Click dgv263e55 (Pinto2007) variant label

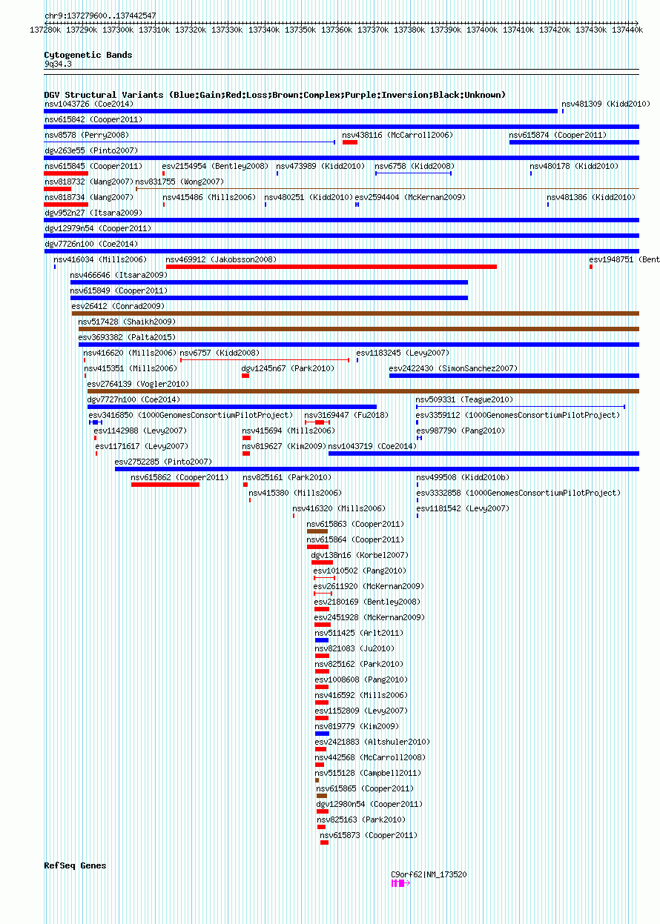pos(90,150)
